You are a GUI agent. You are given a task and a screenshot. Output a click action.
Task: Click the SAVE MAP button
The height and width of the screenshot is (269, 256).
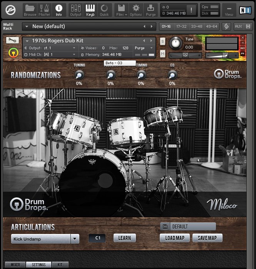207,238
